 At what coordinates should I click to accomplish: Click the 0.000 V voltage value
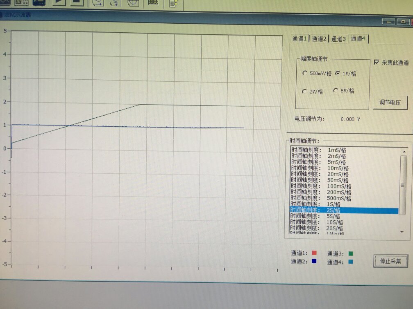pos(350,119)
